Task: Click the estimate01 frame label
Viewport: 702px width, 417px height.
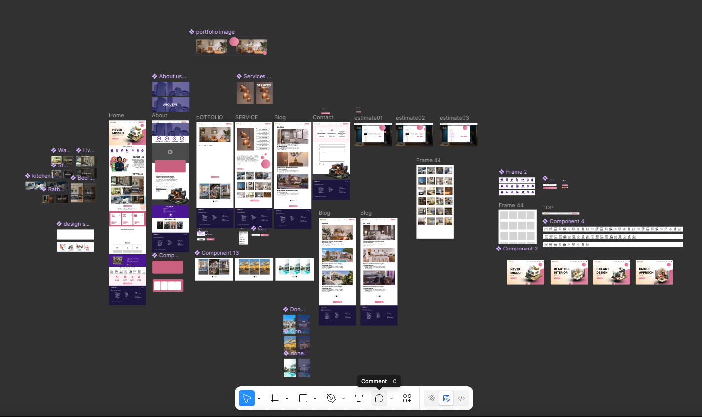Action: (x=368, y=118)
